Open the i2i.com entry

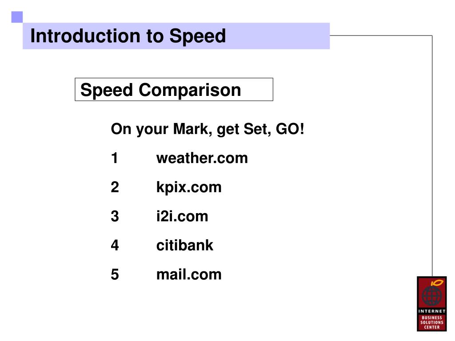182,216
